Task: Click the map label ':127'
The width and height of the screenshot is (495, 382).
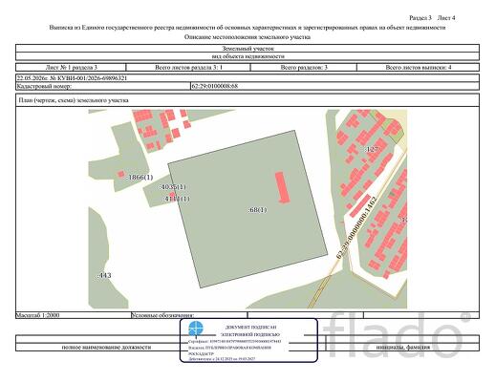Action: (x=371, y=149)
